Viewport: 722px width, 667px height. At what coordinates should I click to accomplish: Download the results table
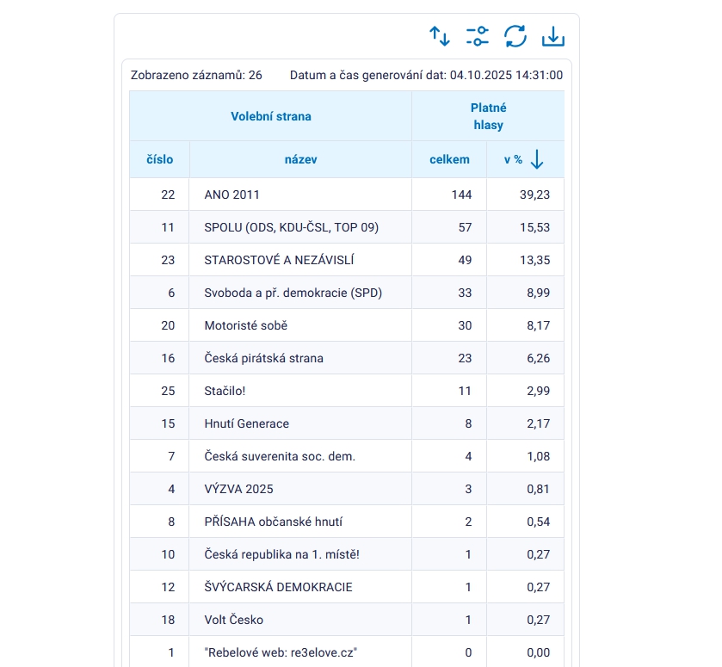(552, 36)
